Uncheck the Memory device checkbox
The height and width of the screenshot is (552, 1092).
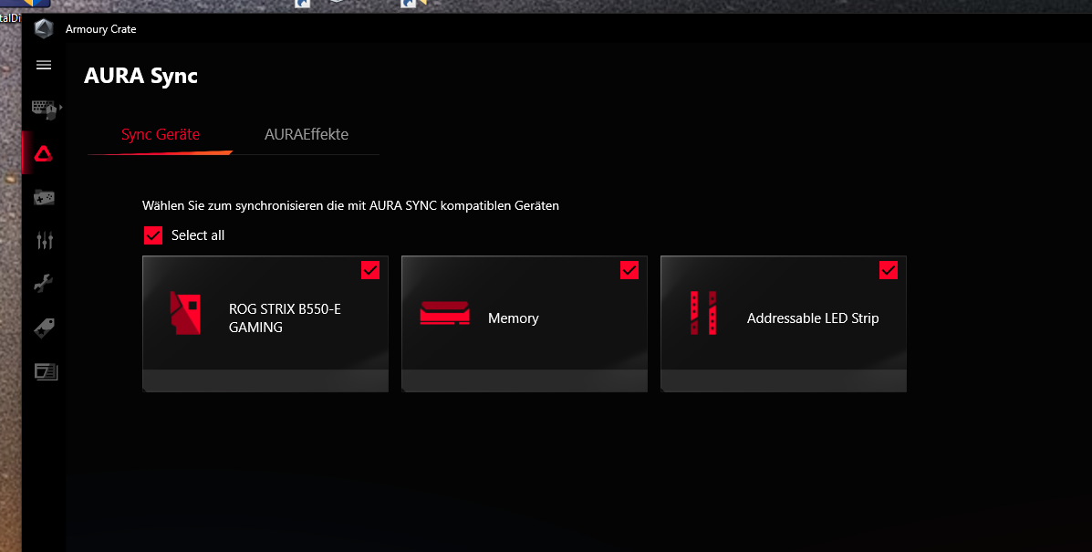coord(629,270)
